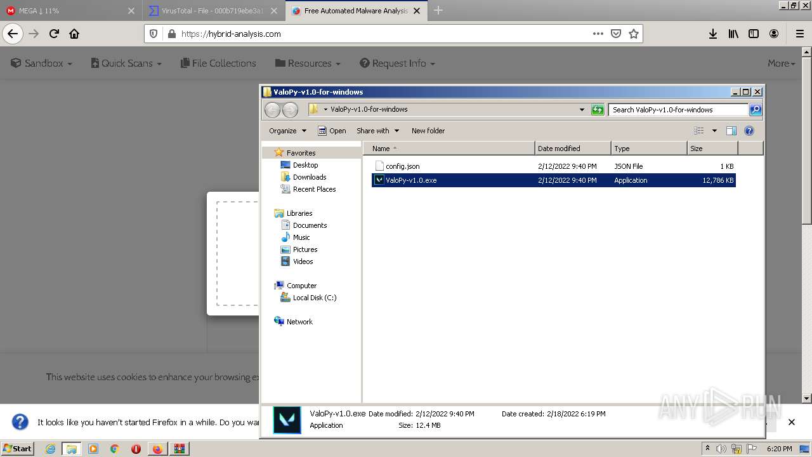Launch Opera from taskbar
812x457 pixels.
coord(136,449)
